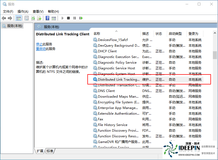Sort by the 描述 column header
This screenshot has height=160, width=218.
tap(147, 33)
